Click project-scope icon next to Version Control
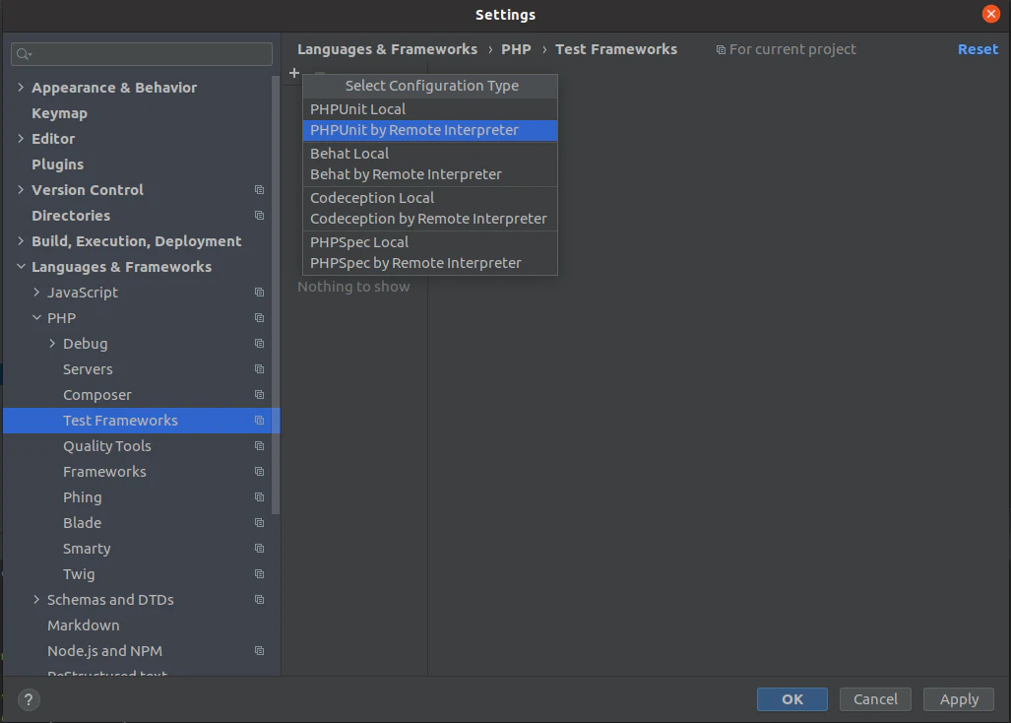This screenshot has height=723, width=1011. pyautogui.click(x=259, y=190)
